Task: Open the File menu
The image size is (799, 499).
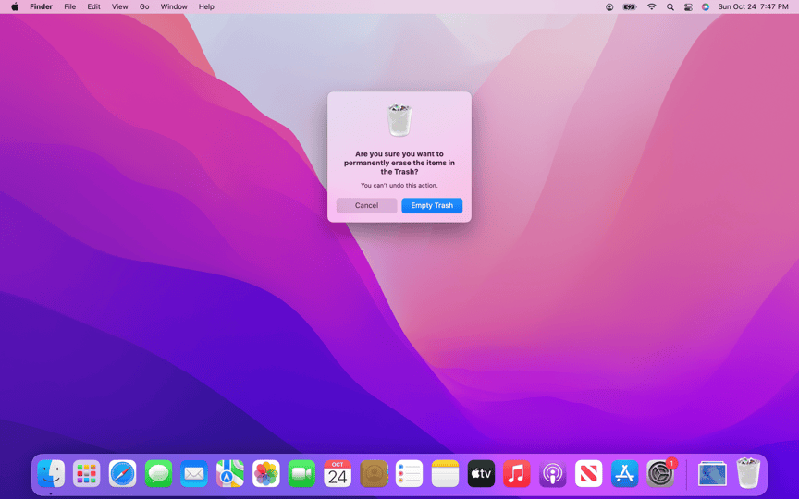Action: tap(69, 6)
